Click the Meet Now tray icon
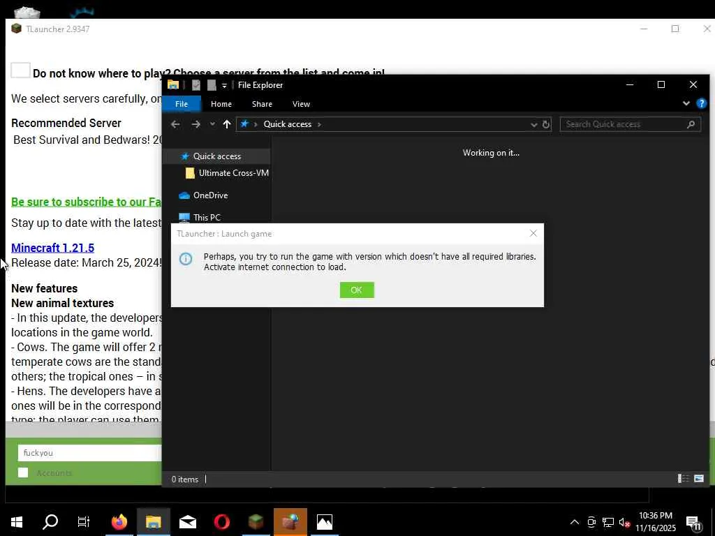Viewport: 715px width, 536px height. pyautogui.click(x=591, y=522)
